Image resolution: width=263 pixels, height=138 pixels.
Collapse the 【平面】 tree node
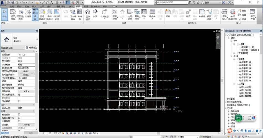[x=234, y=59]
